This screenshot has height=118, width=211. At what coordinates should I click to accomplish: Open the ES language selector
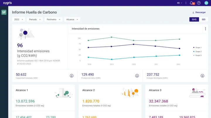tap(179, 3)
